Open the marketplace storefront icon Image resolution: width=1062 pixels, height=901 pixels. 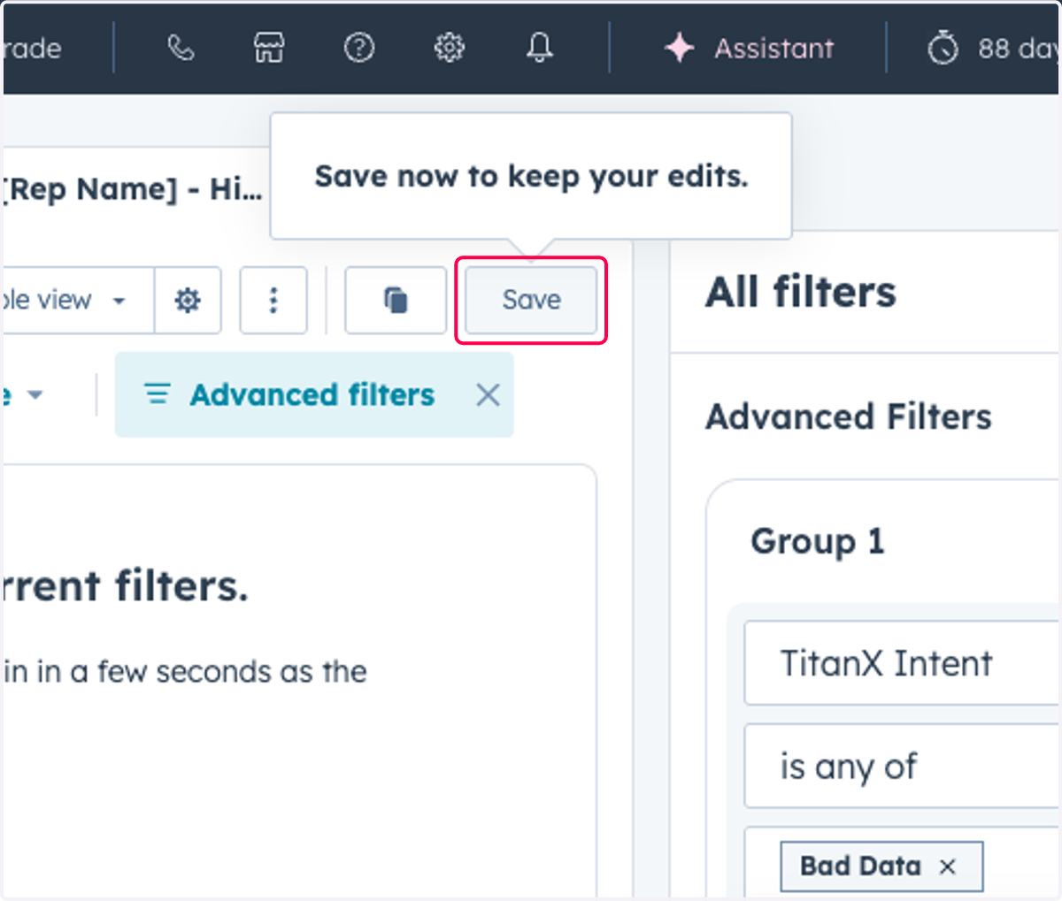(269, 48)
